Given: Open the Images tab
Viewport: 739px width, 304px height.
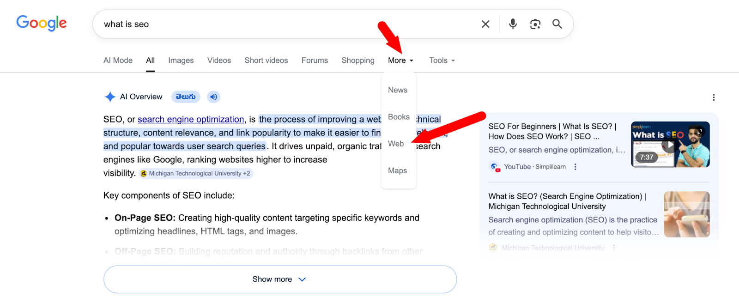Looking at the screenshot, I should point(181,61).
